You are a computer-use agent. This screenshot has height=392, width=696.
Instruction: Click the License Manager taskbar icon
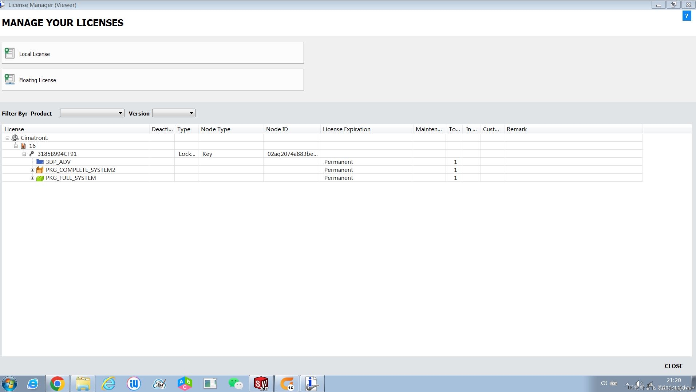click(x=312, y=384)
